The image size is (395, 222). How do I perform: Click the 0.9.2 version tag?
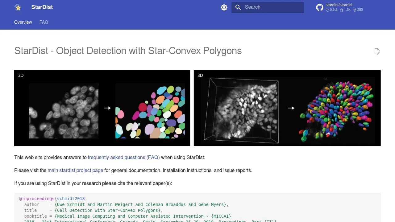tap(332, 10)
